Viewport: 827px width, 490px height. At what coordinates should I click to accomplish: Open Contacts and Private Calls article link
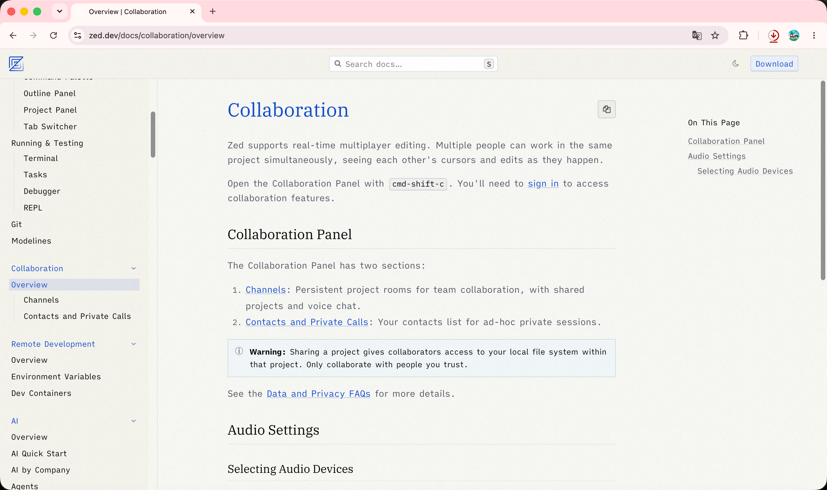click(307, 322)
